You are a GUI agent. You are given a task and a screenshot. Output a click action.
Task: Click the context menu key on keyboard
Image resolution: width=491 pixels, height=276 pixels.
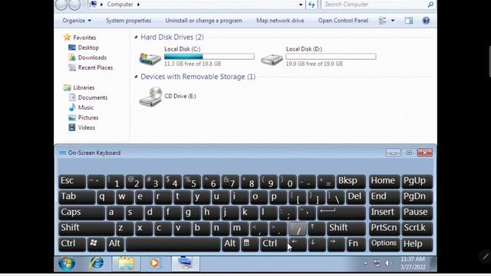(x=249, y=244)
